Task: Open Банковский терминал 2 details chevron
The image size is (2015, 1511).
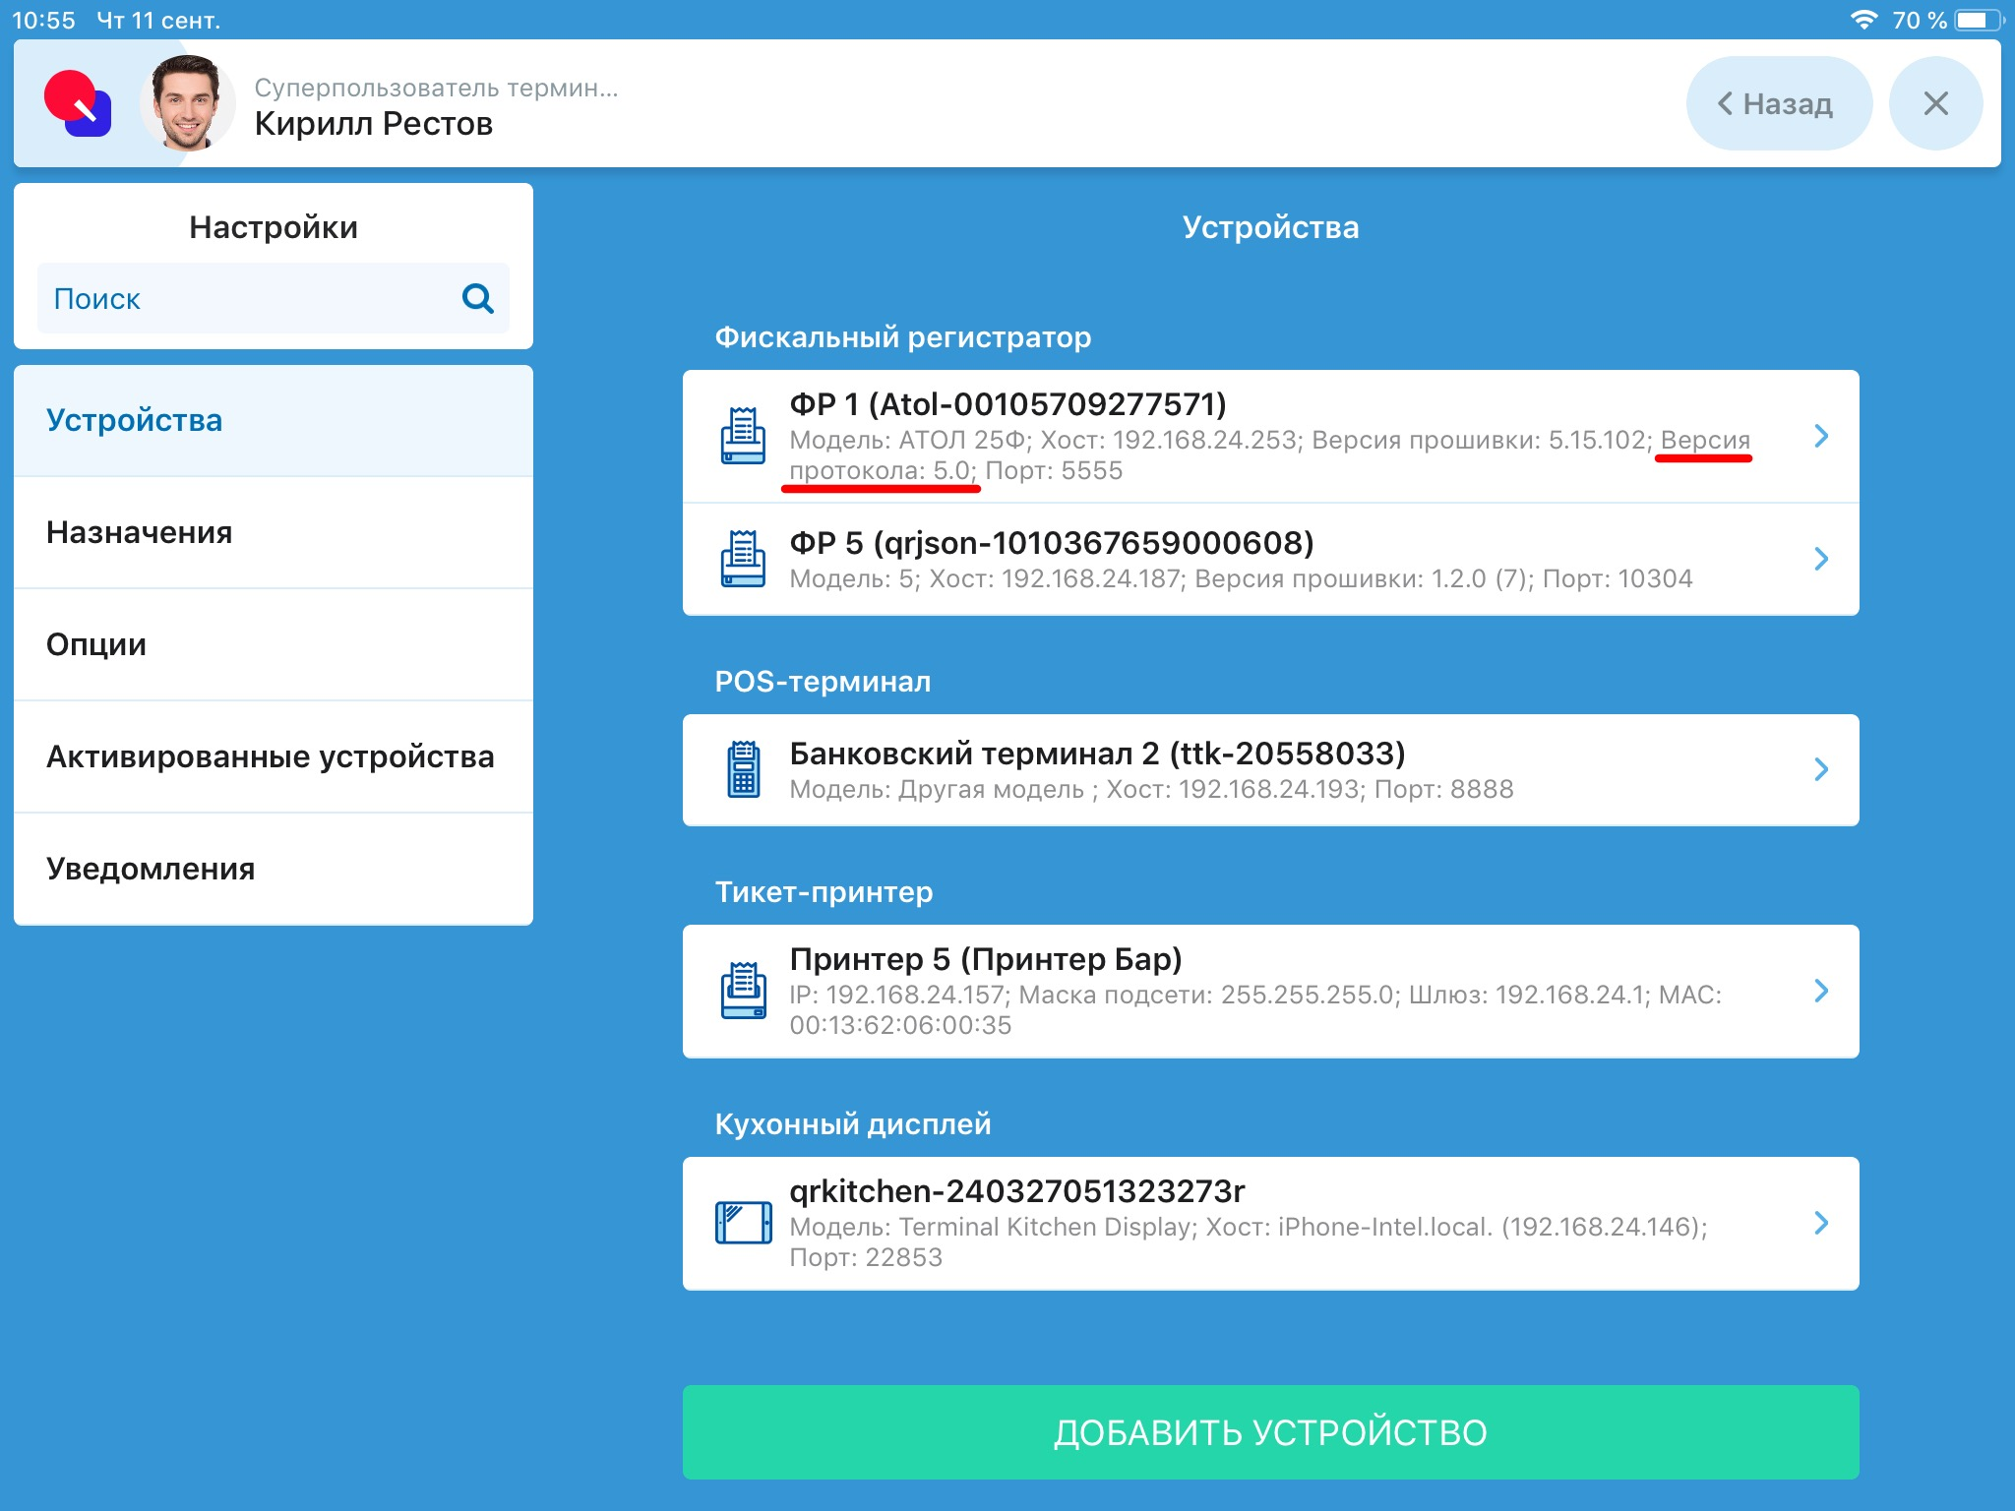Action: (x=1820, y=769)
